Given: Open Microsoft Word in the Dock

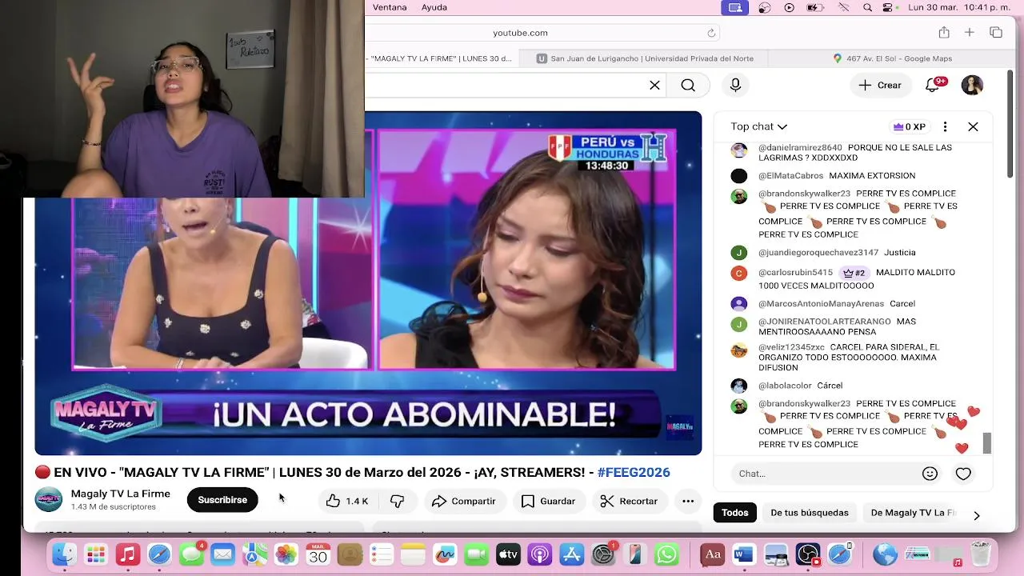Looking at the screenshot, I should tap(744, 554).
